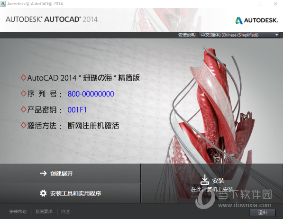Click the 在此计算机上安装 subtitle
Screen dimensions: 283x219
point(212,190)
